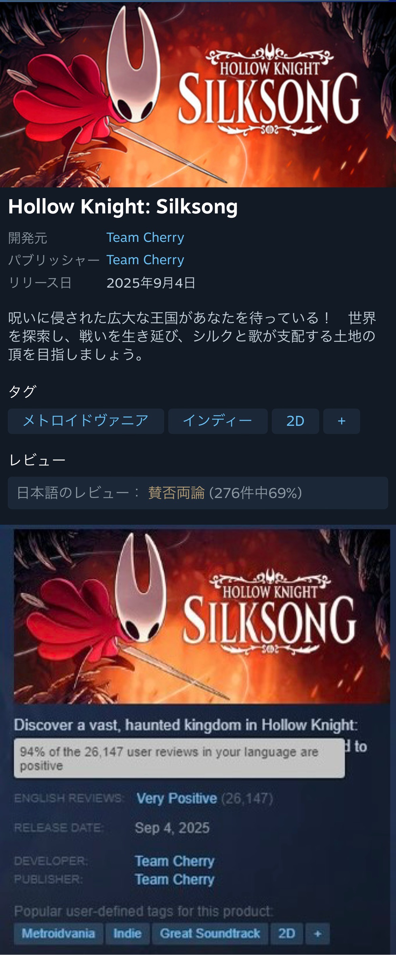Click Team Cherry publisher link (パブリッシャー)
Screen dimensions: 396x955
click(145, 259)
